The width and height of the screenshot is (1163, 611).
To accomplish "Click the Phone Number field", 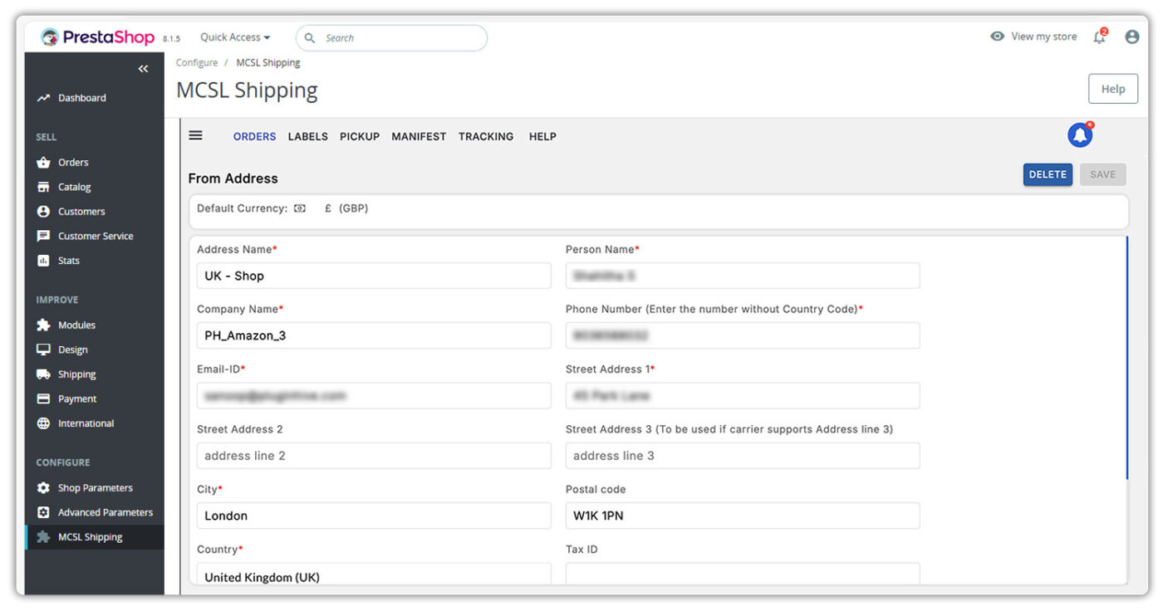I will pyautogui.click(x=743, y=335).
